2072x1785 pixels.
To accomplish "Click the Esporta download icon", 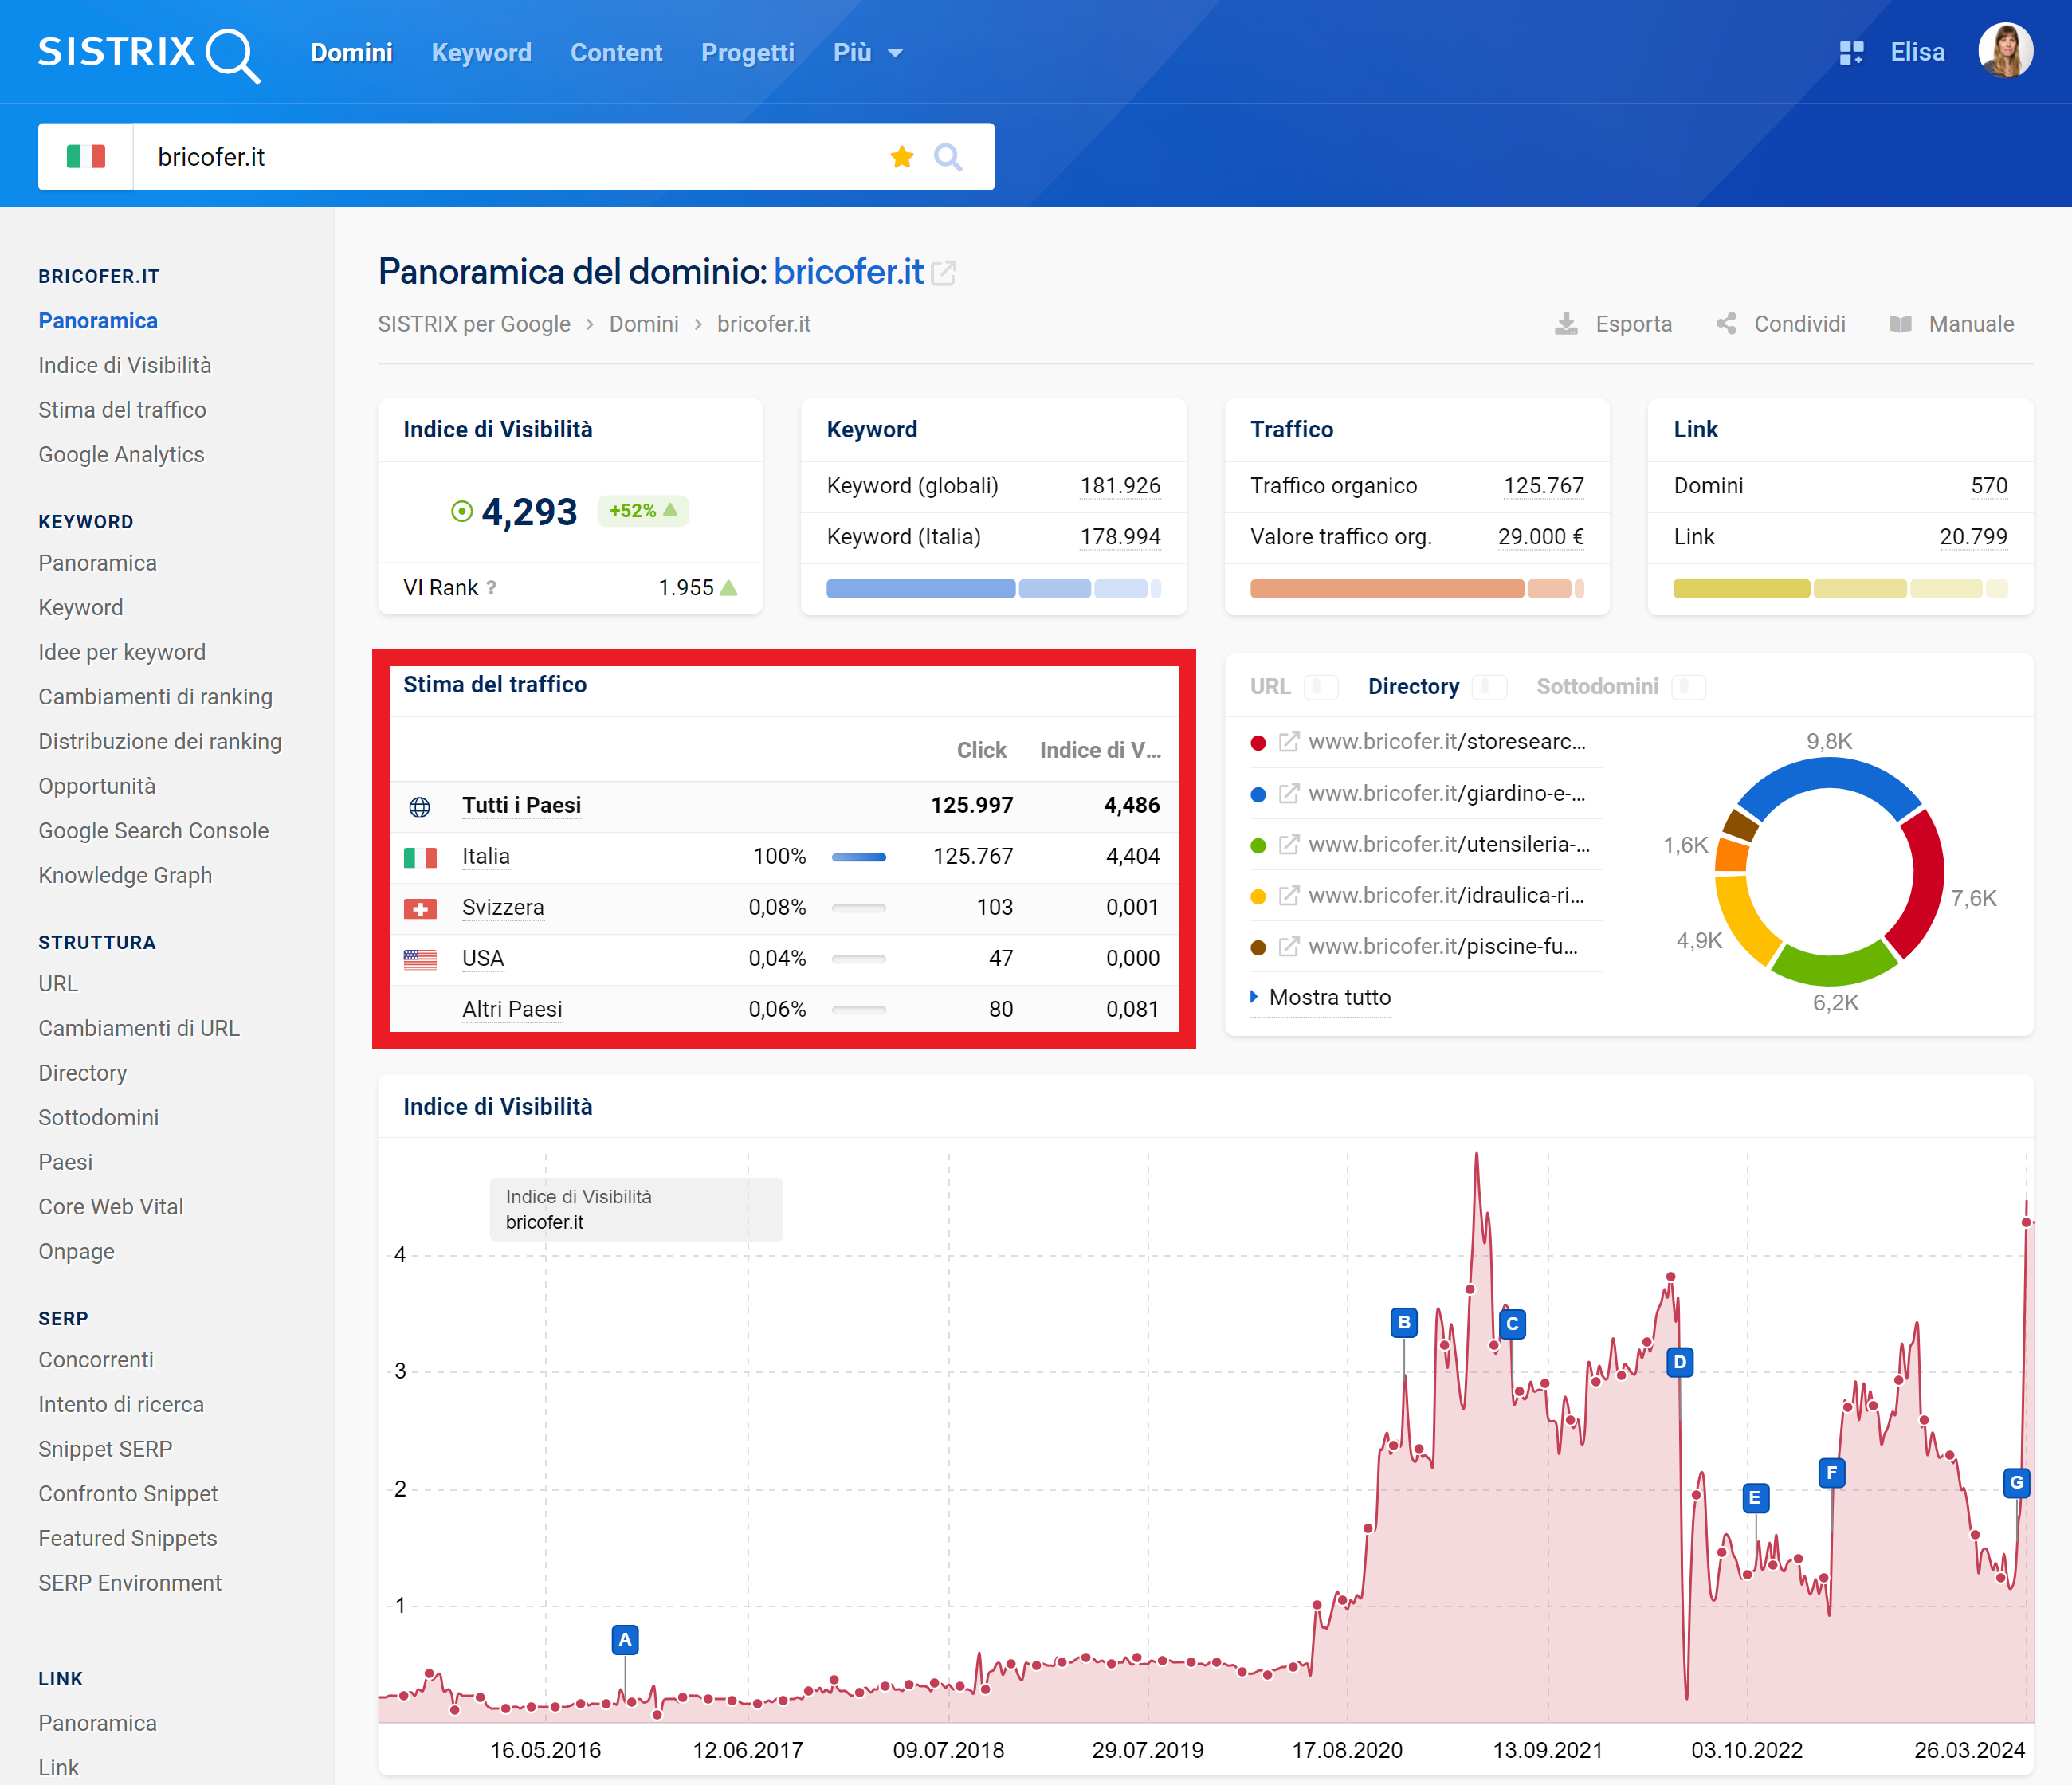I will (x=1566, y=324).
